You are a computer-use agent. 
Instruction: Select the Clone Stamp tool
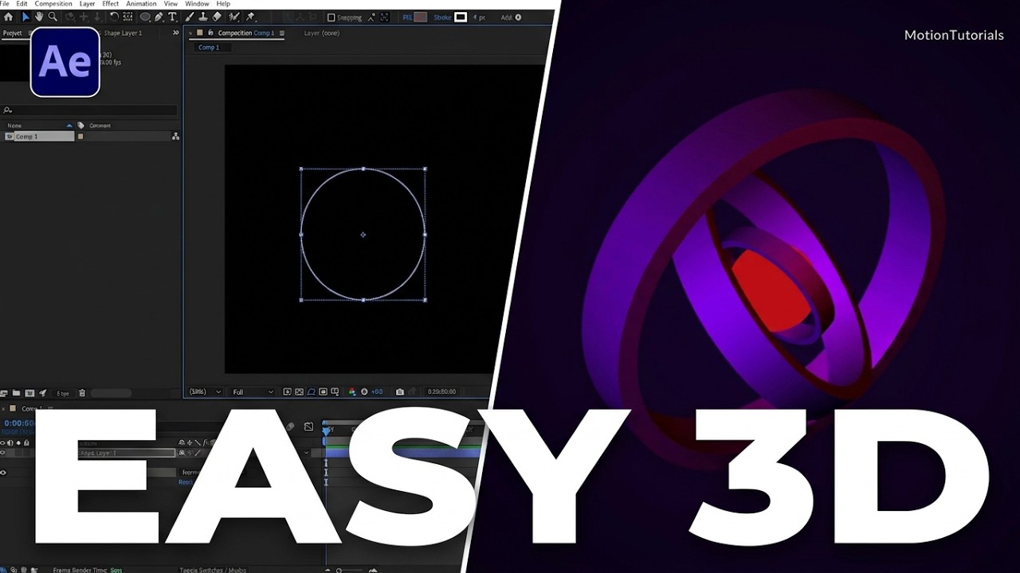[203, 17]
